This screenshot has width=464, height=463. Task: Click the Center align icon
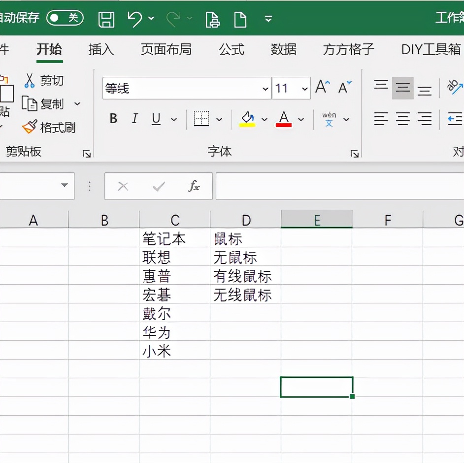(x=403, y=119)
